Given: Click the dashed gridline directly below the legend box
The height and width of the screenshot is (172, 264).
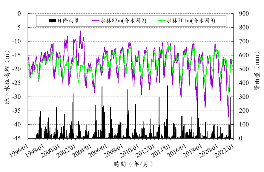Looking at the screenshot, I should pyautogui.click(x=131, y=28).
